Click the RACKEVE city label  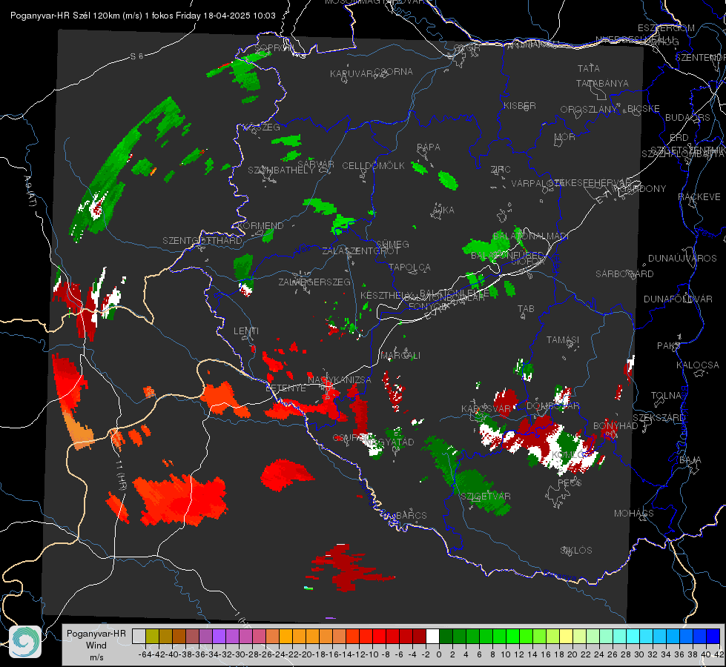(x=699, y=197)
